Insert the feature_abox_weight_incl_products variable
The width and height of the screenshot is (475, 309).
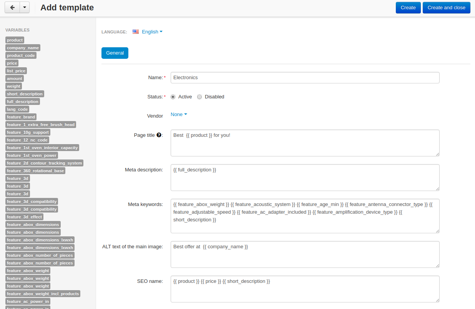pyautogui.click(x=43, y=294)
